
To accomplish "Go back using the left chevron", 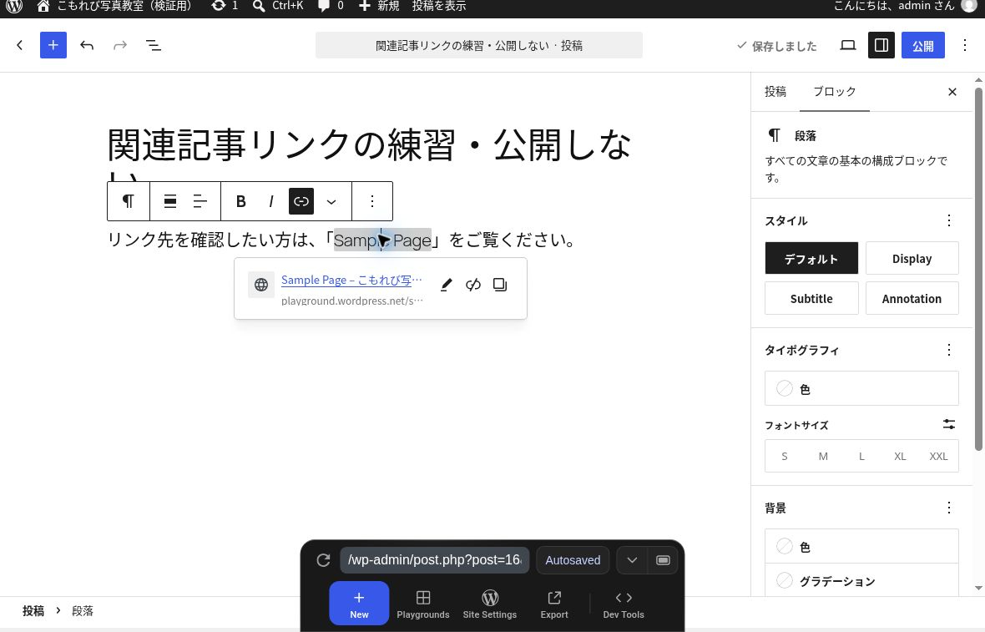I will [20, 45].
